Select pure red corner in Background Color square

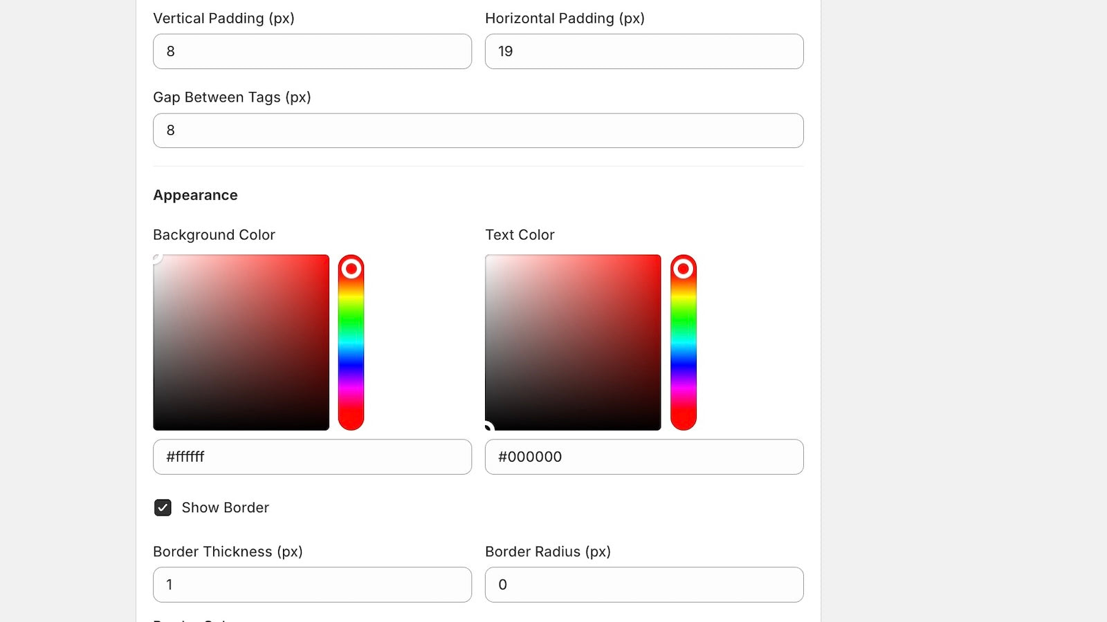tap(327, 257)
